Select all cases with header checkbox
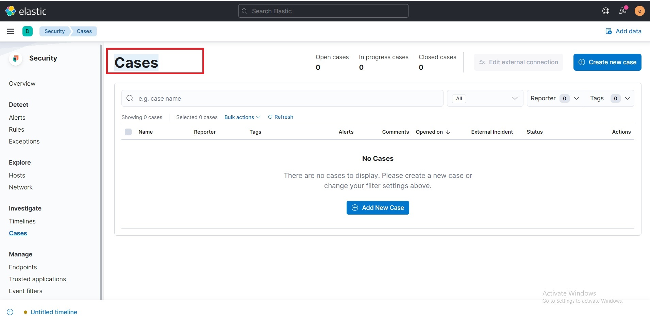The height and width of the screenshot is (319, 650). 128,132
